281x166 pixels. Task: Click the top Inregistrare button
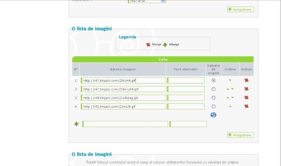click(241, 9)
